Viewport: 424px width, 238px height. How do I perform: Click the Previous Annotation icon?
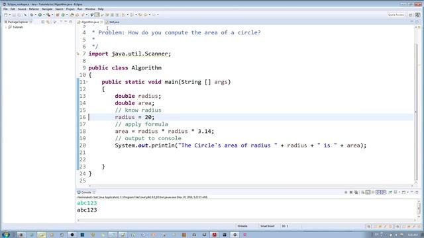pos(132,15)
